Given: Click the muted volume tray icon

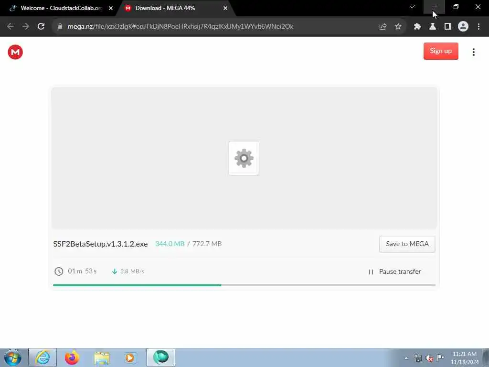Looking at the screenshot, I should click(429, 358).
